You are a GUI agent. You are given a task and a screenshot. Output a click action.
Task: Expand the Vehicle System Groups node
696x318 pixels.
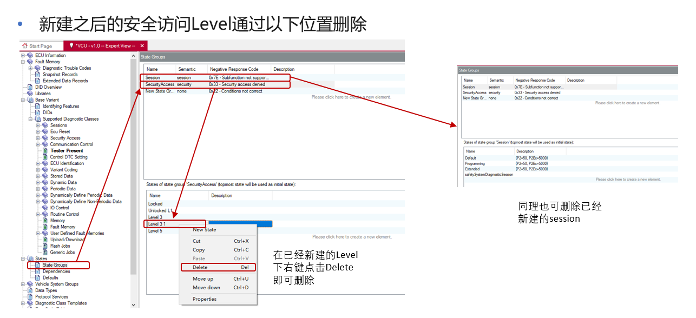(x=23, y=284)
